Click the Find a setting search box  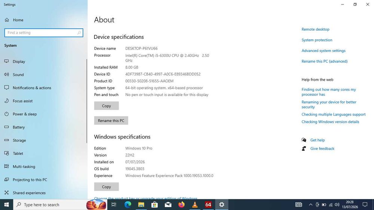(44, 33)
